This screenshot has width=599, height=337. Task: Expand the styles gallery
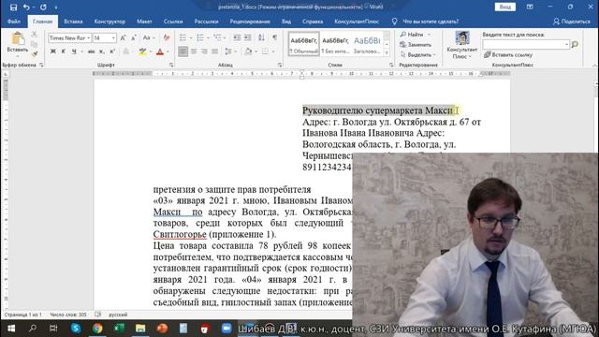tap(387, 53)
